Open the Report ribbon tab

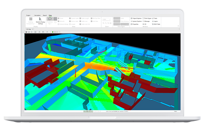(45, 15)
